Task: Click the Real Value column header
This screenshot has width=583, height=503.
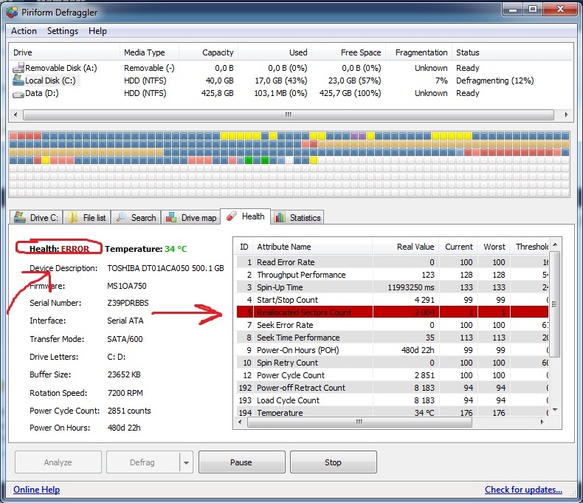Action: click(405, 247)
